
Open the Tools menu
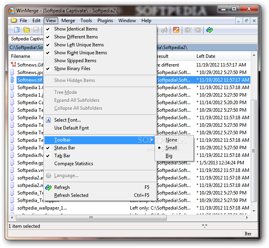tap(86, 21)
